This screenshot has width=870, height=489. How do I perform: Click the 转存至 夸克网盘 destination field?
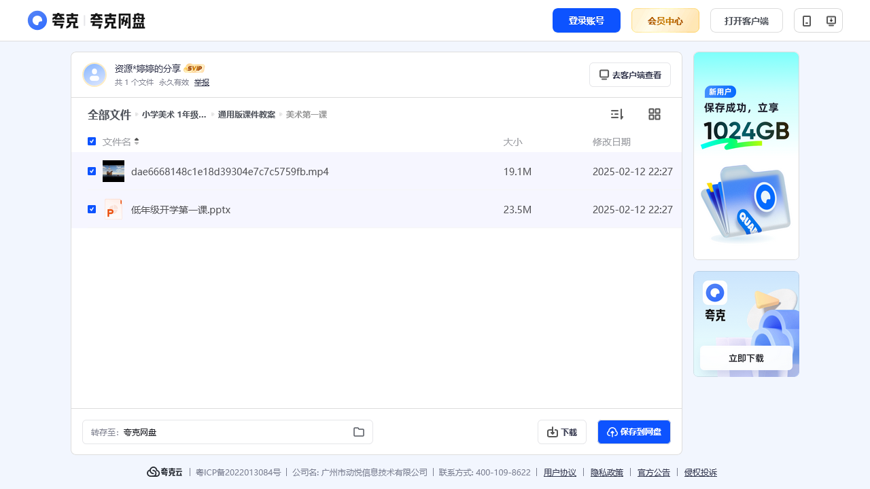point(228,432)
